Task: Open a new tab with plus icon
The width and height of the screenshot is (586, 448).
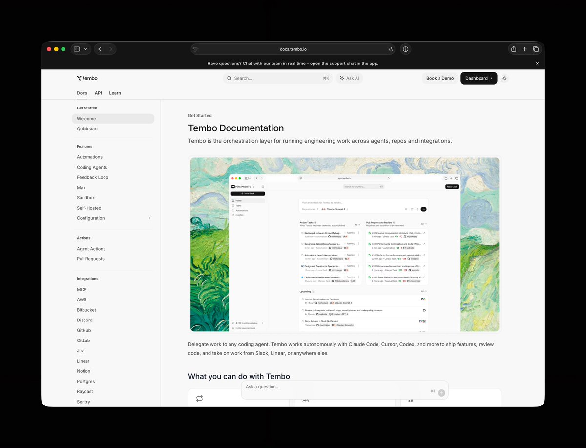Action: click(524, 49)
